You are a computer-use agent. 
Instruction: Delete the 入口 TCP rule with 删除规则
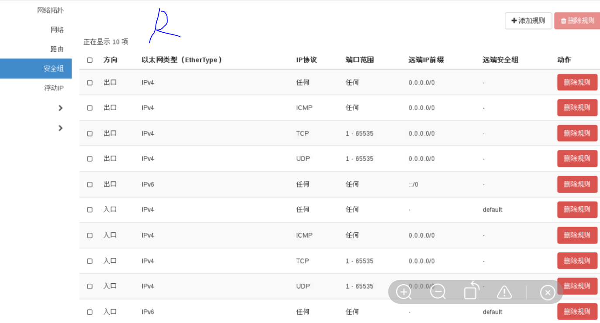pos(577,261)
